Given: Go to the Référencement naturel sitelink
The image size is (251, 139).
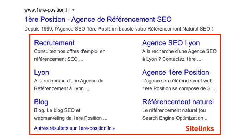Looking at the screenshot, I should (178, 102).
